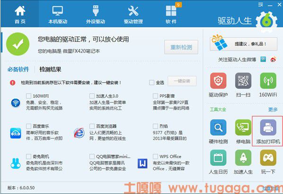Open the 驱动保护 shield tool
The image size is (283, 194).
pyautogui.click(x=218, y=81)
